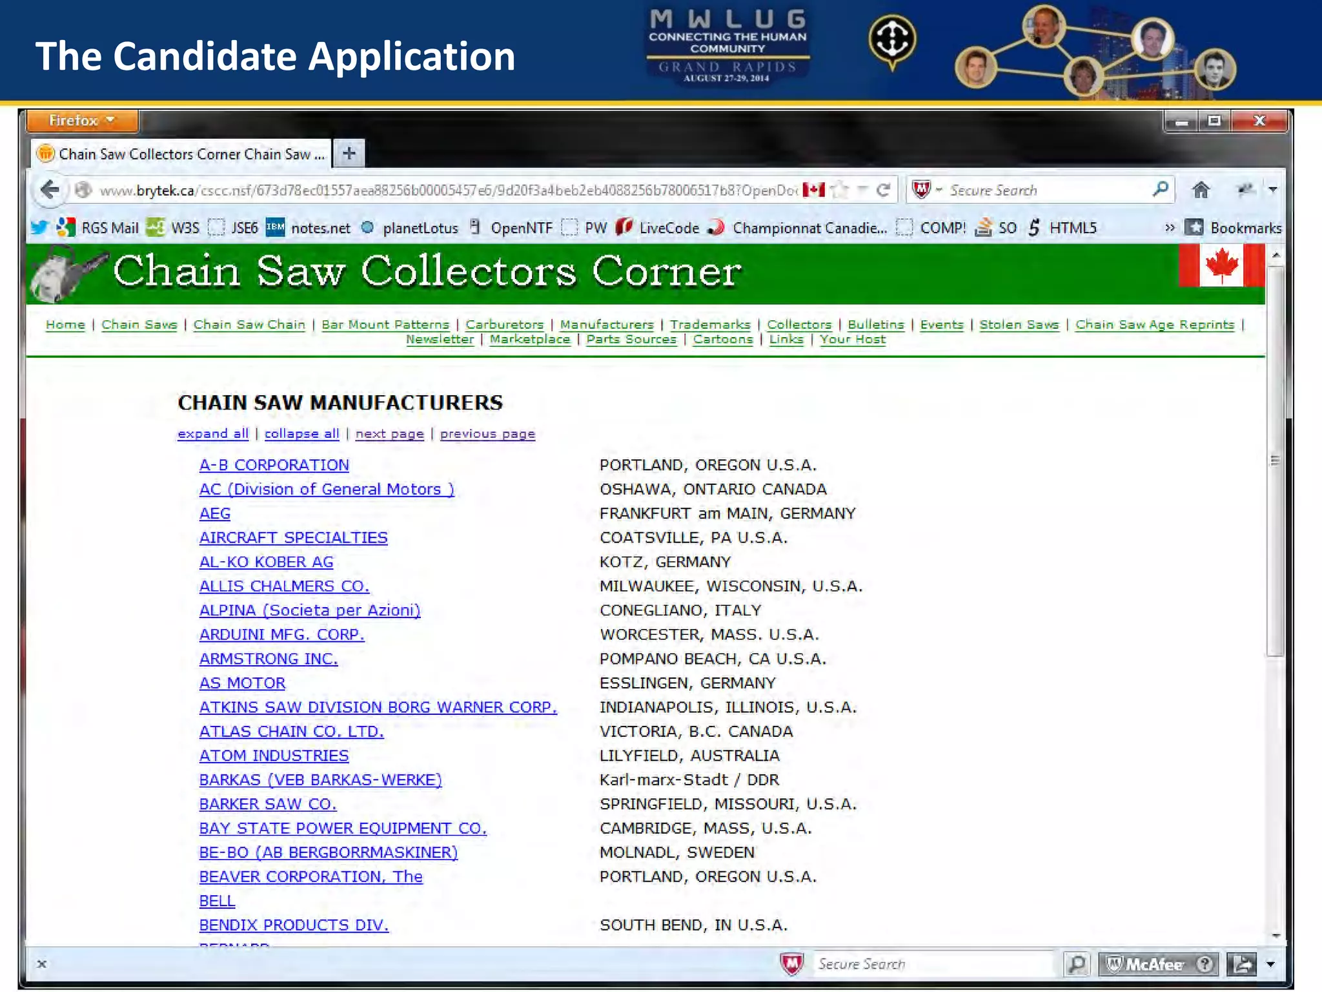Viewport: 1322px width, 992px height.
Task: Open the OpenNTF bookmark
Action: tap(511, 227)
